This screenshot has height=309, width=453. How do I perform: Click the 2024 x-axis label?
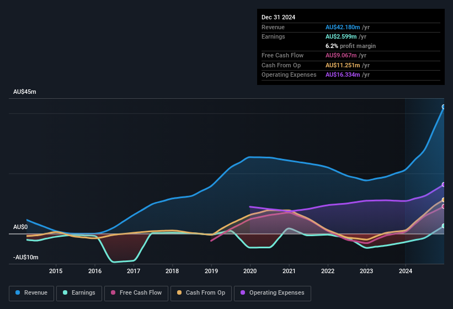pyautogui.click(x=406, y=271)
